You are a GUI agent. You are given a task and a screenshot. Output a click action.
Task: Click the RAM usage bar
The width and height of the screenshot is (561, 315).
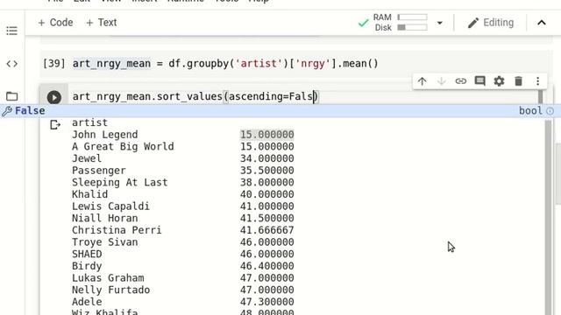(412, 17)
